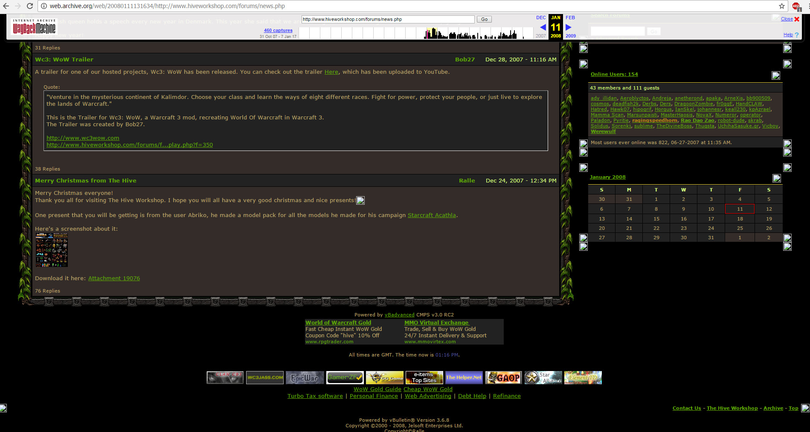
Task: Click the Wayback URL input field
Action: [388, 19]
